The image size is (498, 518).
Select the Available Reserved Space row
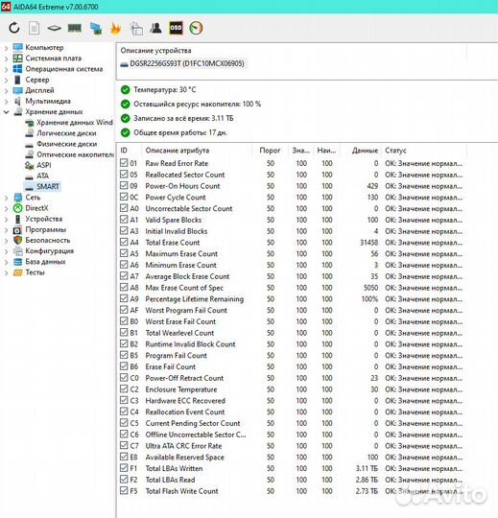(291, 458)
